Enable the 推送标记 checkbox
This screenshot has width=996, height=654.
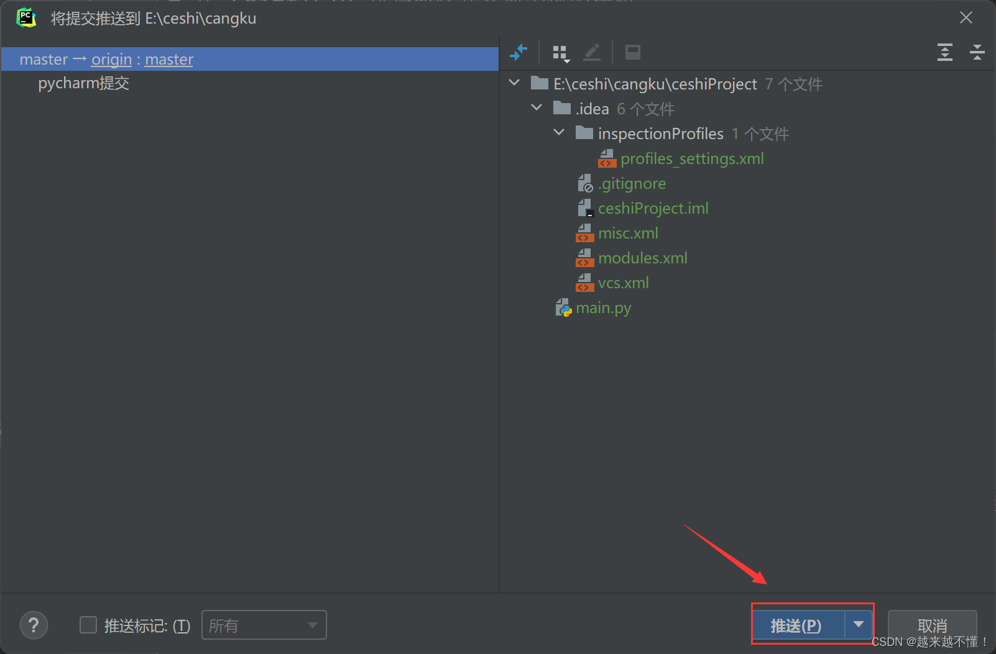(88, 625)
